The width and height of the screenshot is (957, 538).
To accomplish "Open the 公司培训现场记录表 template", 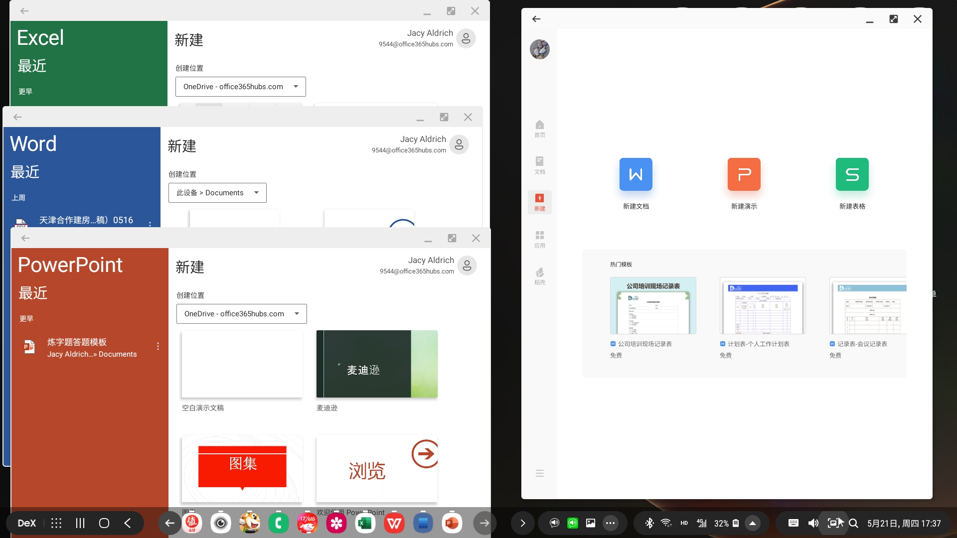I will 653,306.
